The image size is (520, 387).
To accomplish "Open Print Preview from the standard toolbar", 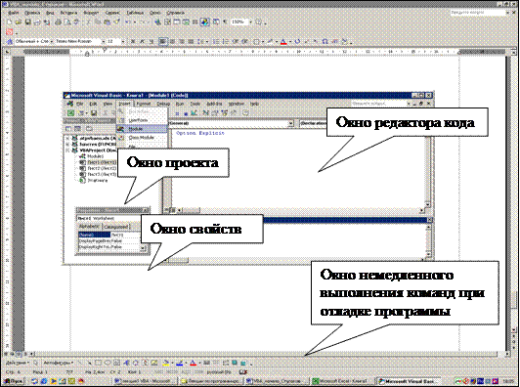I will [67, 21].
